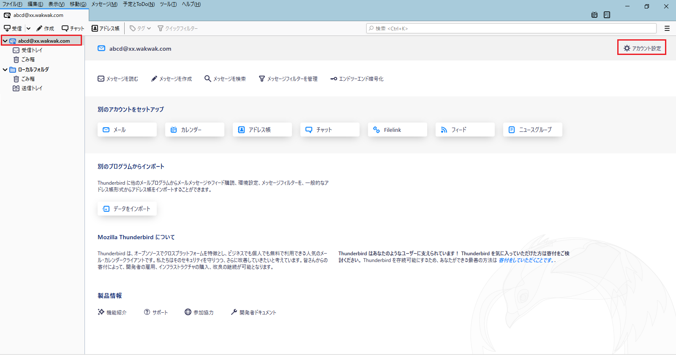
Task: Toggle the クイックフィルター button
Action: point(177,28)
